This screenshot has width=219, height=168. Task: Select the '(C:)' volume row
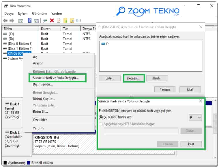(x=49, y=34)
